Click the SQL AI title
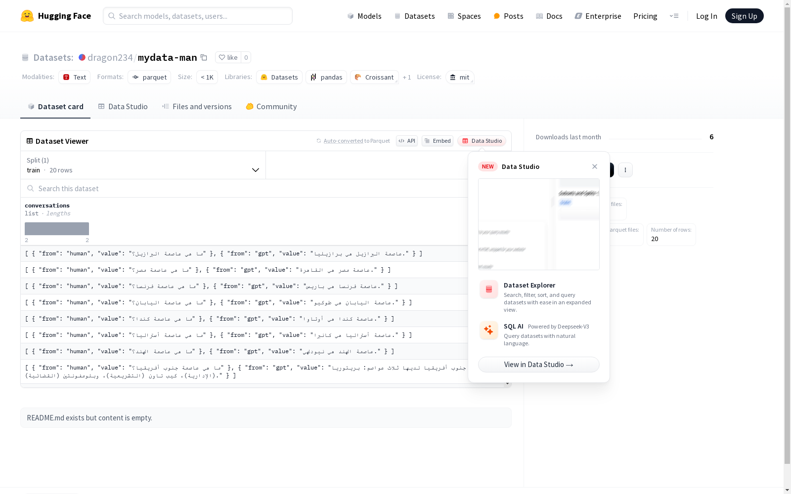Screen dimensions: 791x494 pyautogui.click(x=514, y=327)
